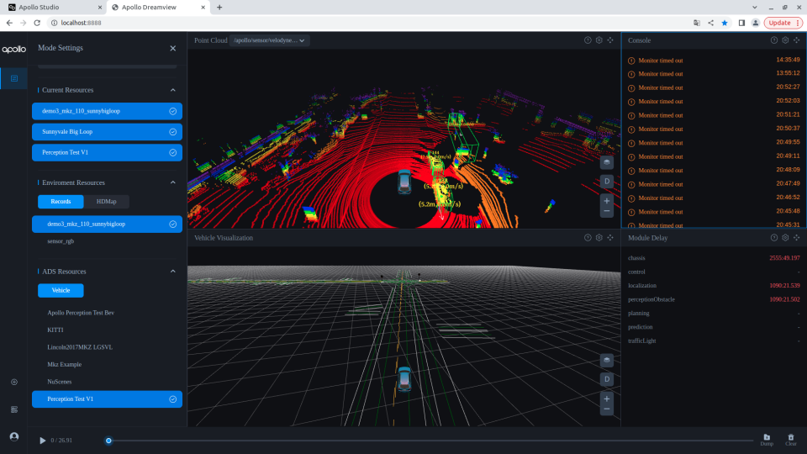
Task: Zoom in the Point Cloud view
Action: (606, 201)
